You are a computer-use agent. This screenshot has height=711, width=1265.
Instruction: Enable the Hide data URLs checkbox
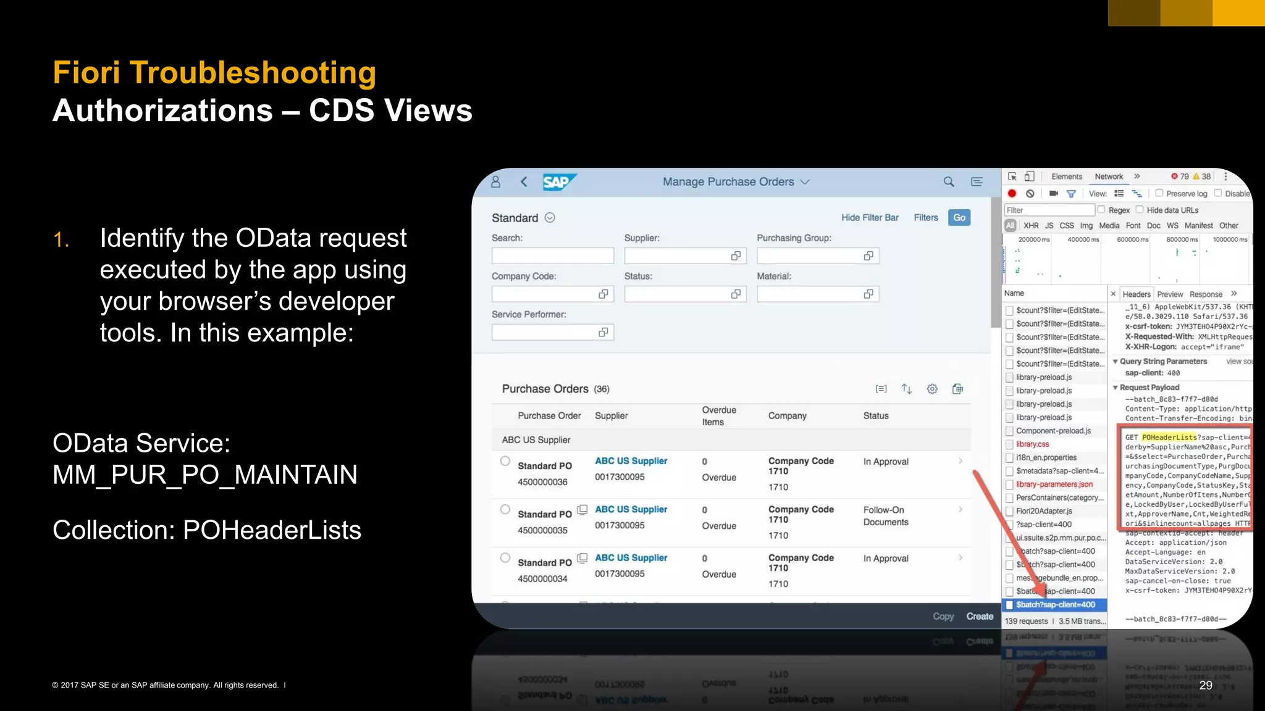pyautogui.click(x=1140, y=210)
